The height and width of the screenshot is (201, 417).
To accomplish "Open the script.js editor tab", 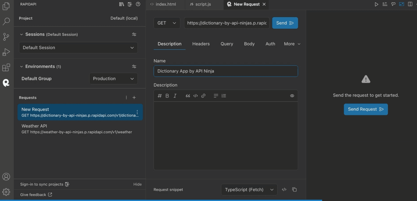I will coord(203,4).
